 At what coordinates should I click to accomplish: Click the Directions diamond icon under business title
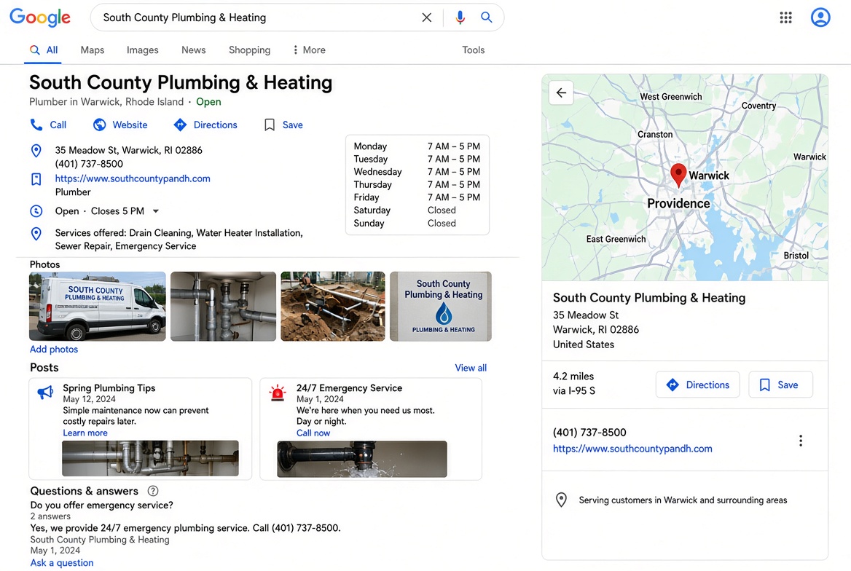coord(180,125)
